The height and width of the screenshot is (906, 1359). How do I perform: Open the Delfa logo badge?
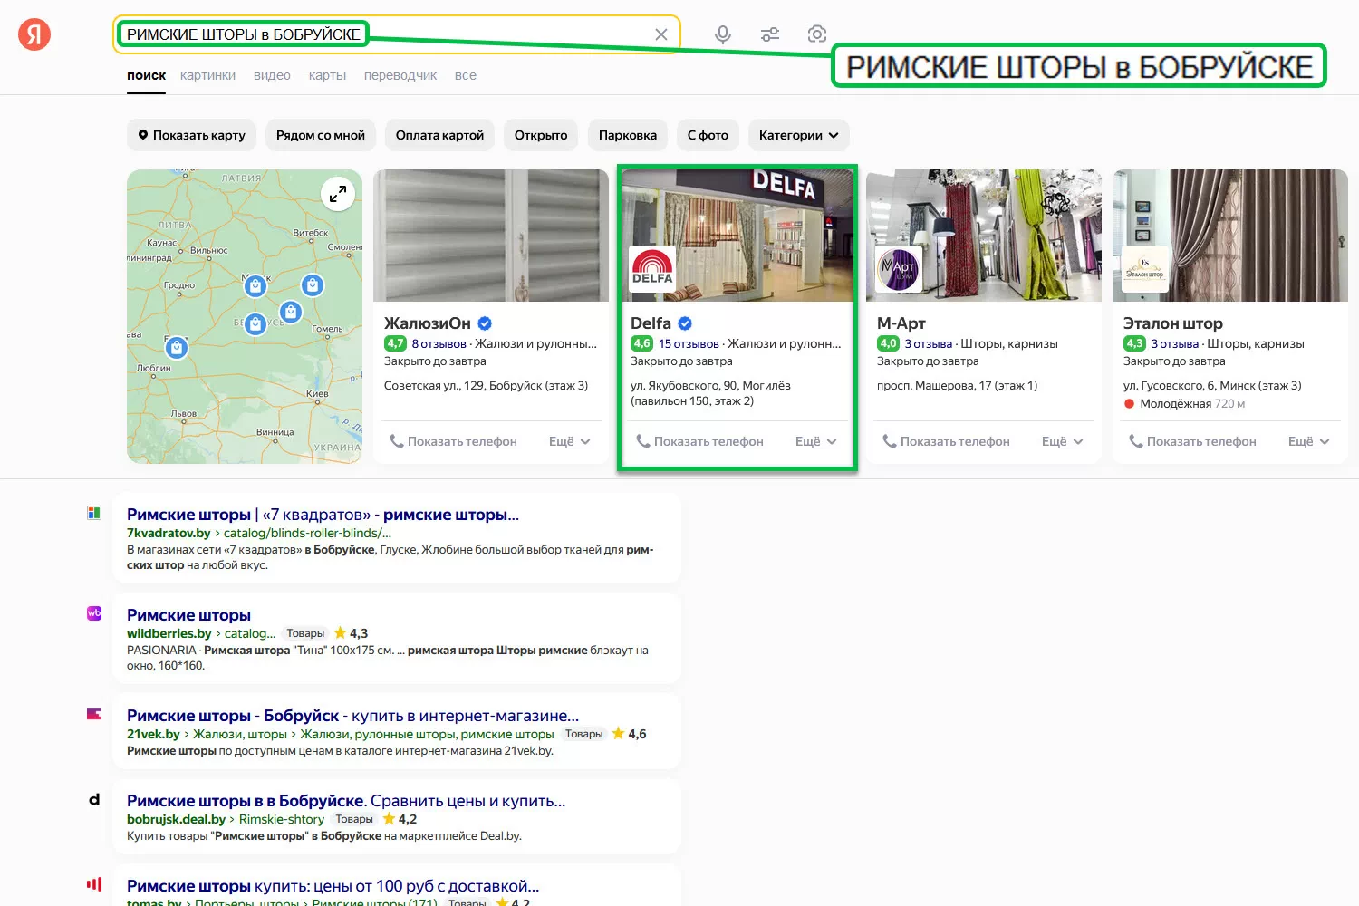(652, 268)
